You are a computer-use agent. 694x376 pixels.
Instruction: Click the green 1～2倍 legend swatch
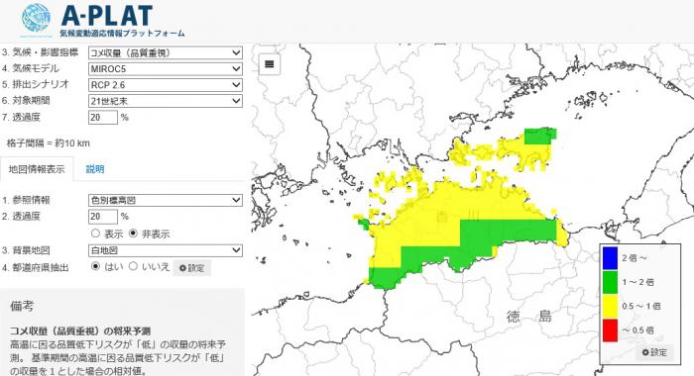pos(610,282)
